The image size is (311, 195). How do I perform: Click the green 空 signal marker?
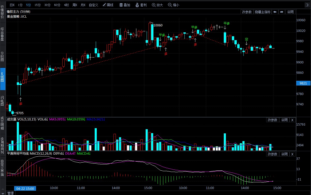coord(247,40)
